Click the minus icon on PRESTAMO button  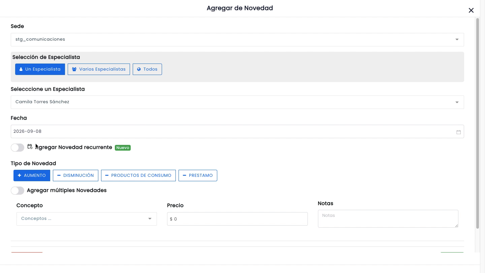coord(185,175)
